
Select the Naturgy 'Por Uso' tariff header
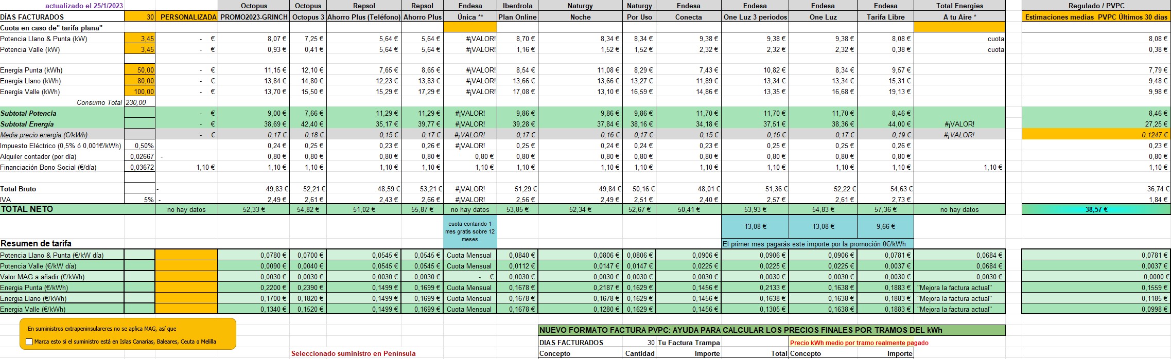click(x=639, y=17)
